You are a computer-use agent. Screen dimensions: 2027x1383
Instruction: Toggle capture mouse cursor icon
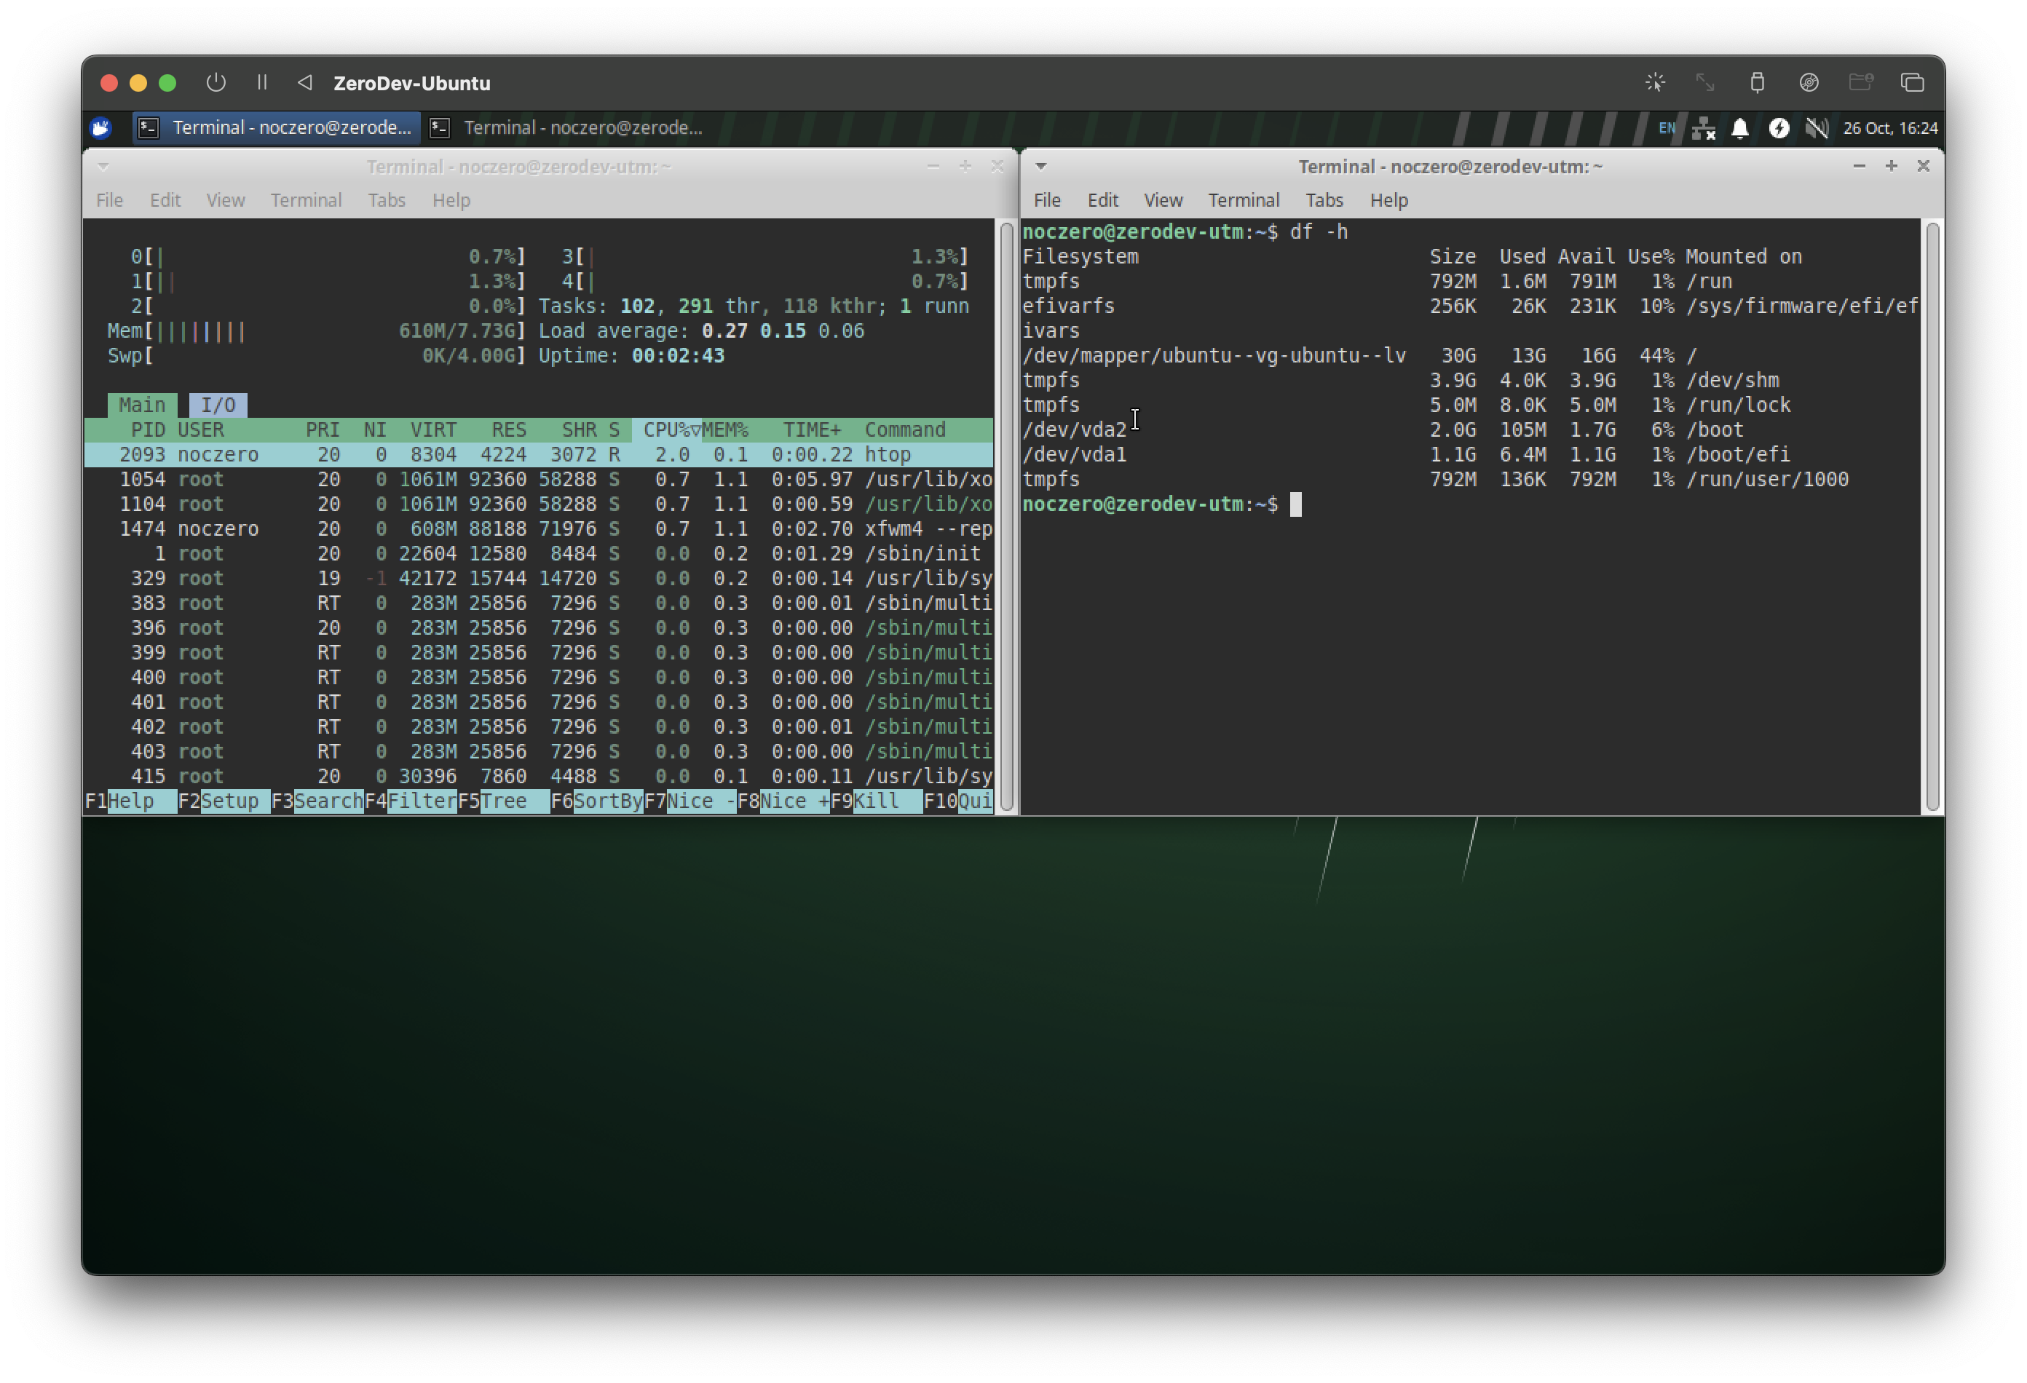click(1654, 83)
